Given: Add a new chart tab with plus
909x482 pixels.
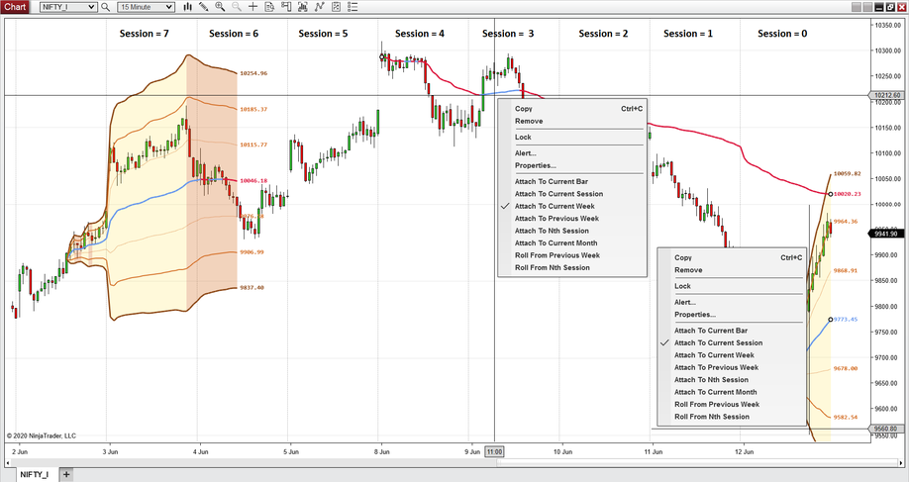Looking at the screenshot, I should [66, 474].
